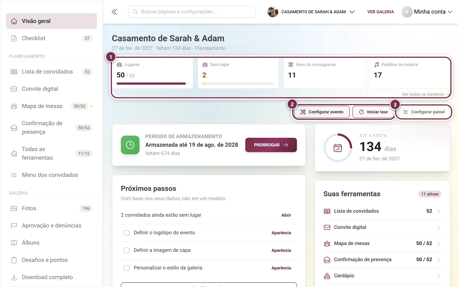Open Cardápio row chevron in tools
459x287 pixels.
(x=439, y=276)
